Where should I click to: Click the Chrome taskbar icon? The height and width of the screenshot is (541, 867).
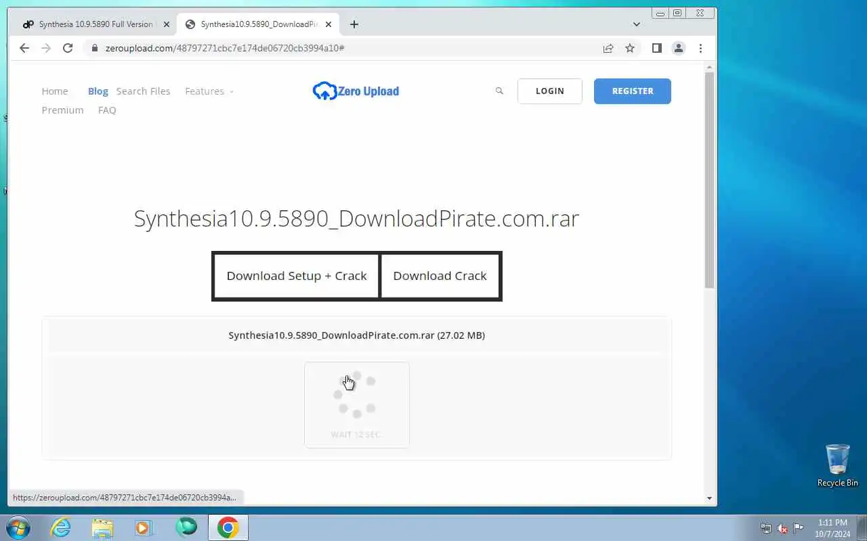(x=228, y=527)
